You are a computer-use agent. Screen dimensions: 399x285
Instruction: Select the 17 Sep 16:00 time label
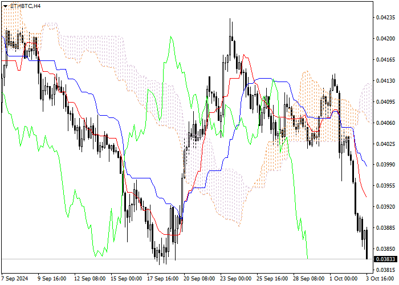163,279
